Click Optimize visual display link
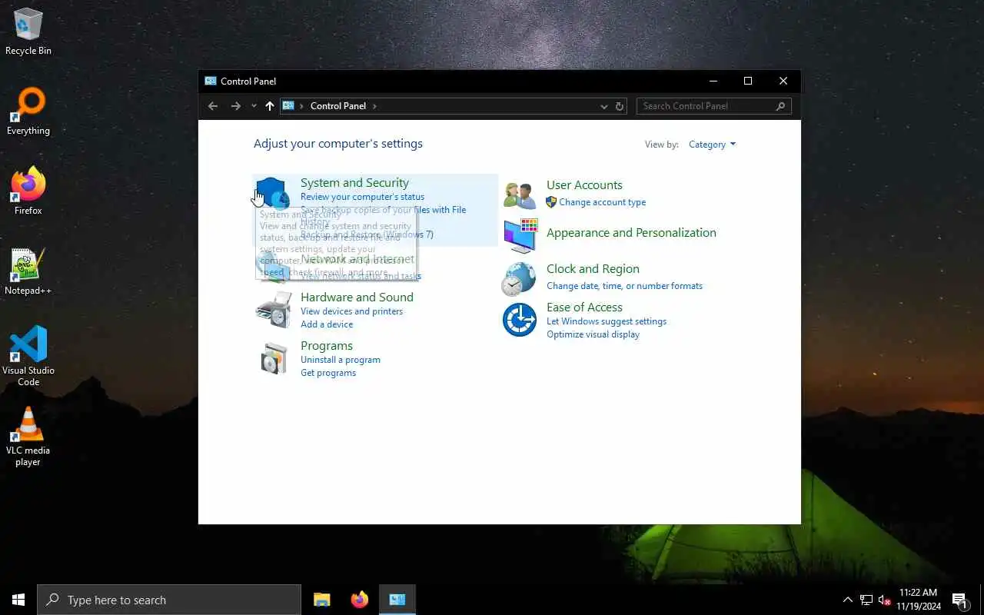 coord(593,334)
